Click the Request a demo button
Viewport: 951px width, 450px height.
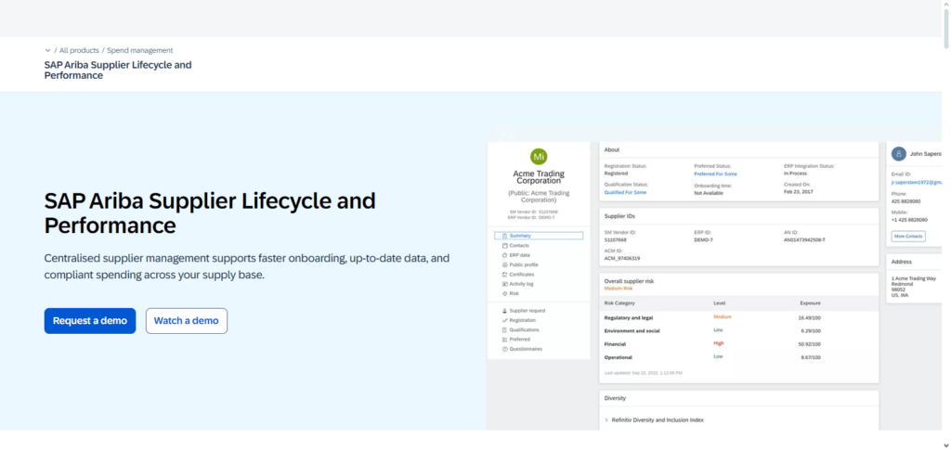pos(90,321)
